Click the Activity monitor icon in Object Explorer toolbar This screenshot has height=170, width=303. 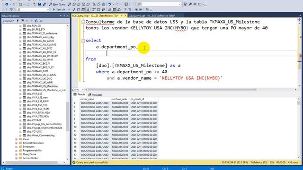[x=41, y=21]
